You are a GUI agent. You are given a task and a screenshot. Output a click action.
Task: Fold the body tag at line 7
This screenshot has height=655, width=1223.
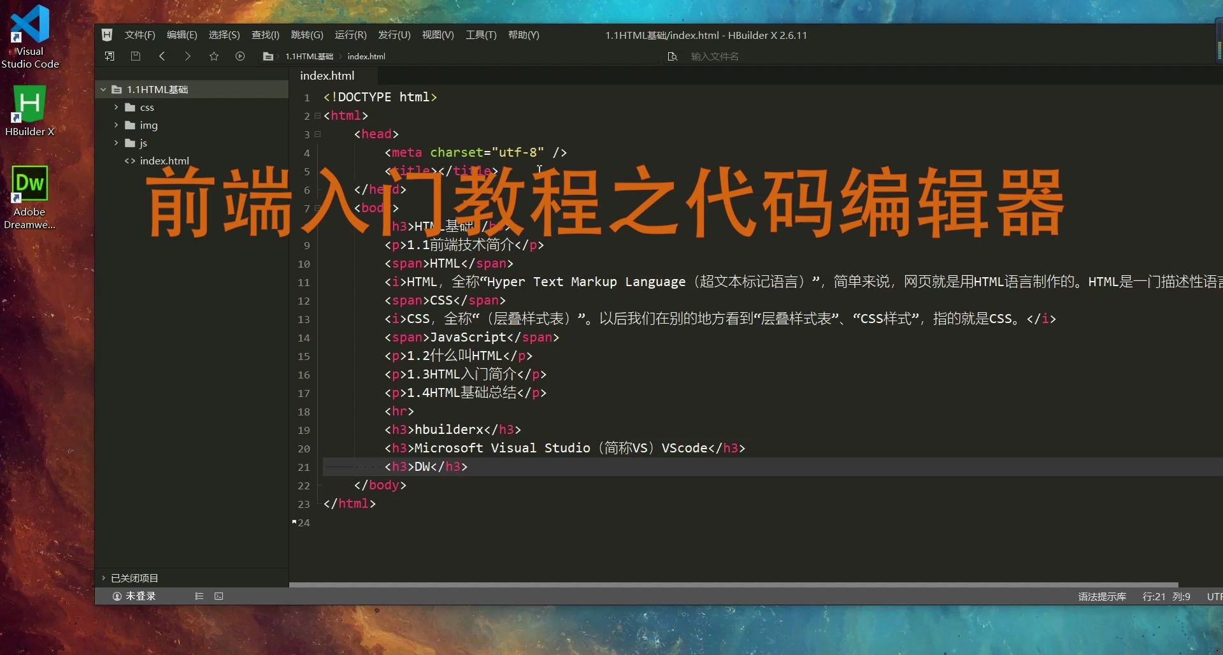tap(317, 208)
